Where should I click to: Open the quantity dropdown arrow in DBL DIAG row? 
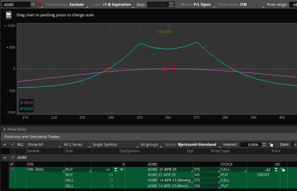[x=122, y=169]
